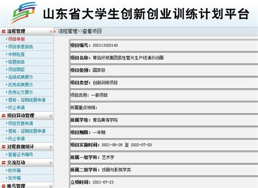Toggle the 交流互动 section chevron

coord(51,163)
